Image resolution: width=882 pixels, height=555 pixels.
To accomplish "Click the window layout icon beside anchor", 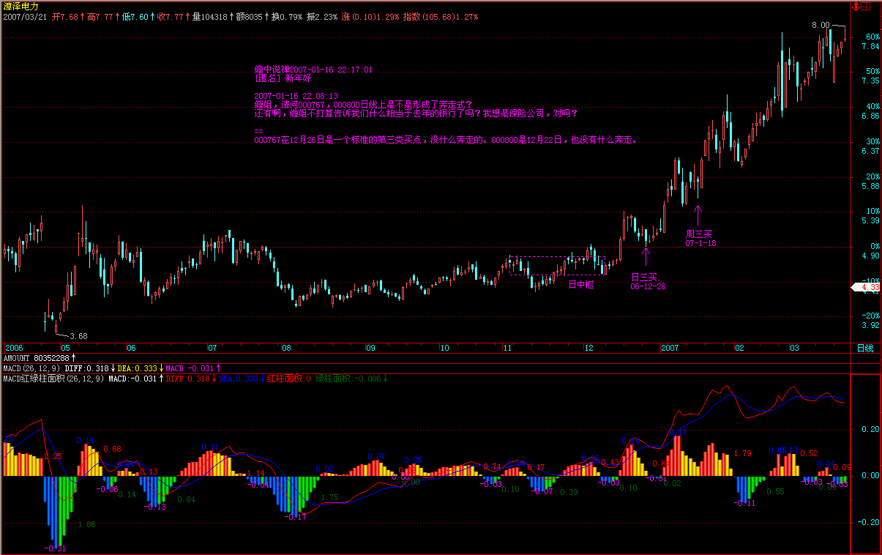I will 865,6.
